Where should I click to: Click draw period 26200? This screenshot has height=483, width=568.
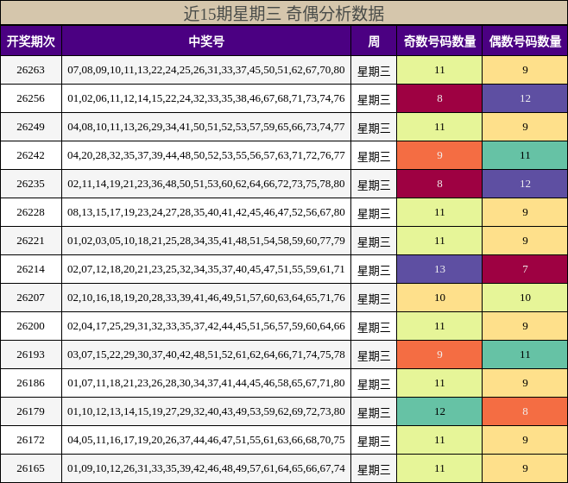click(31, 326)
